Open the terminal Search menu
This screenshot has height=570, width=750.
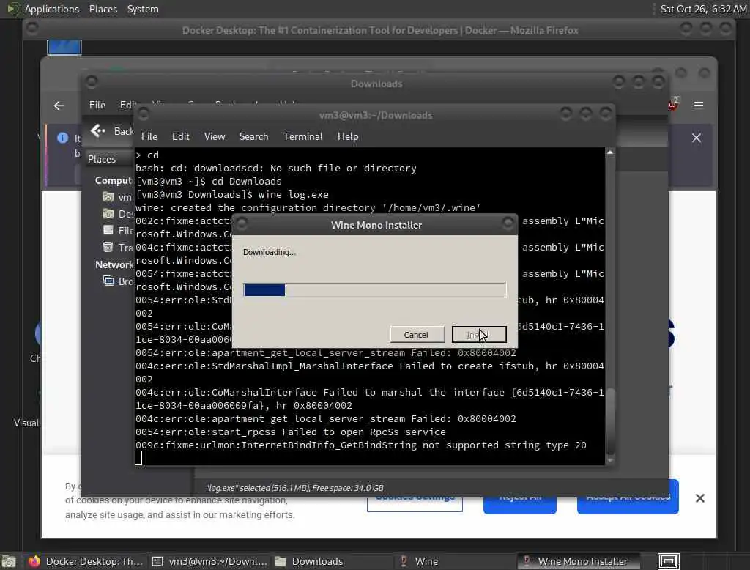click(x=253, y=136)
